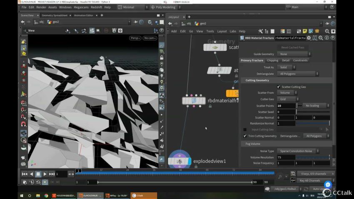Enable the Input Cutting Geo checkbox

(245, 129)
